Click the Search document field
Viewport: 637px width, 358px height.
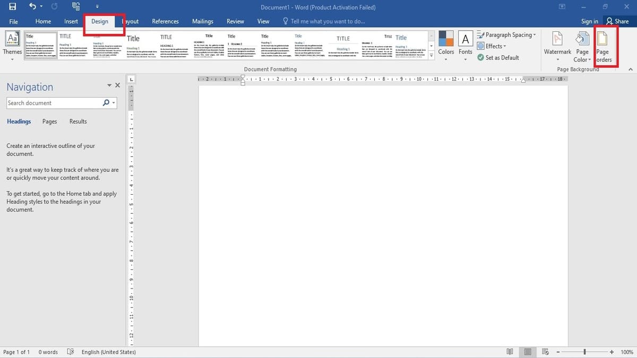(54, 103)
